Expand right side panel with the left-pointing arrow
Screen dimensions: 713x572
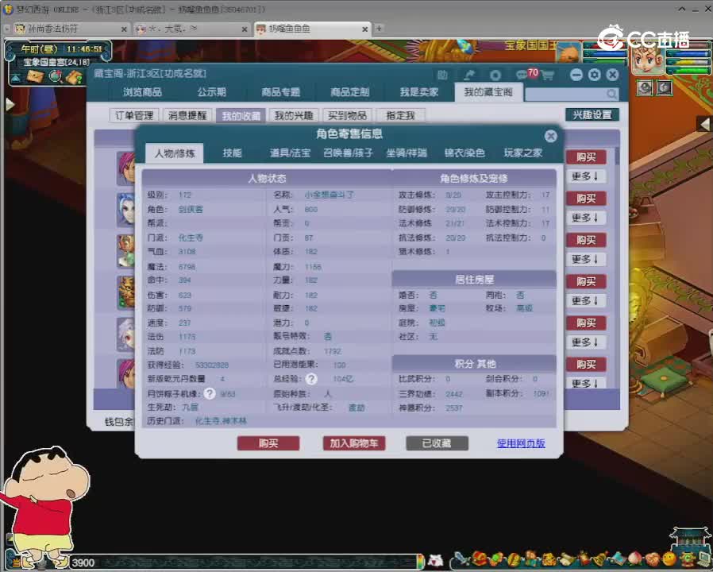(705, 123)
